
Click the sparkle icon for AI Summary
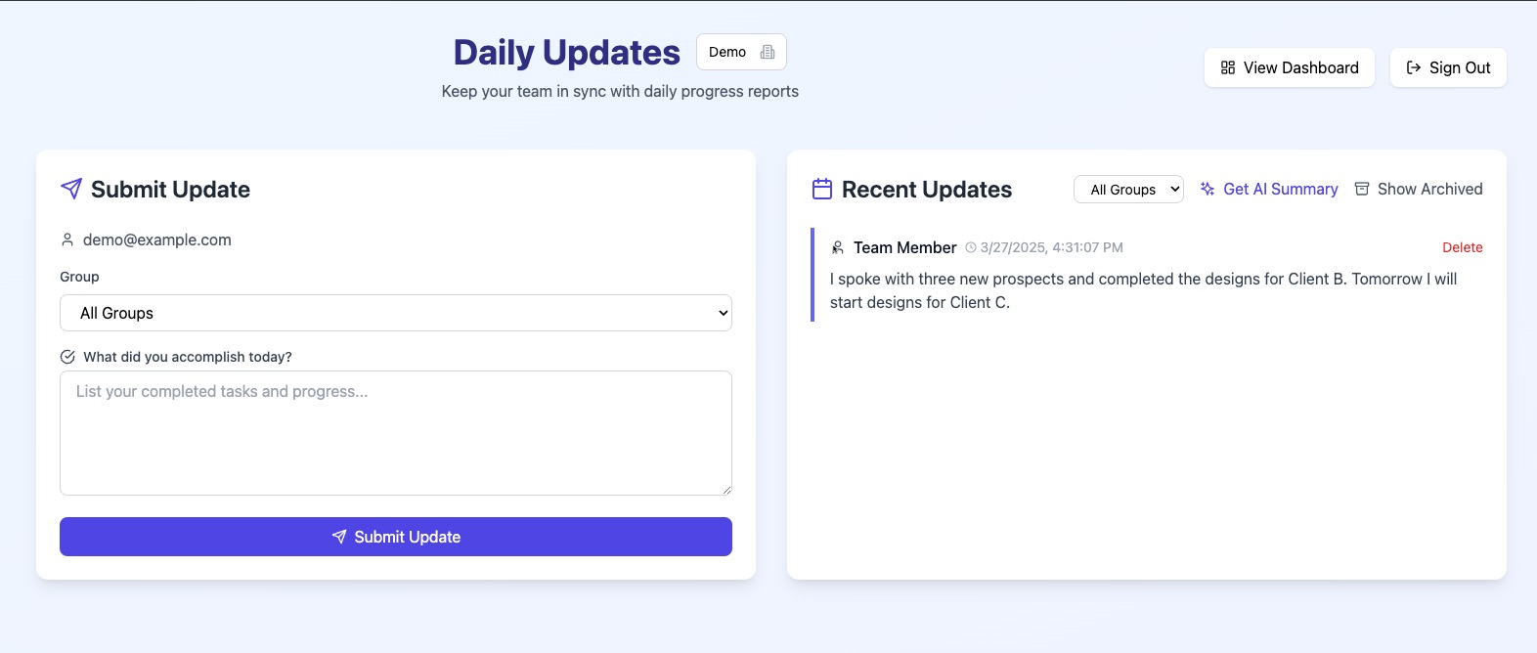point(1208,189)
